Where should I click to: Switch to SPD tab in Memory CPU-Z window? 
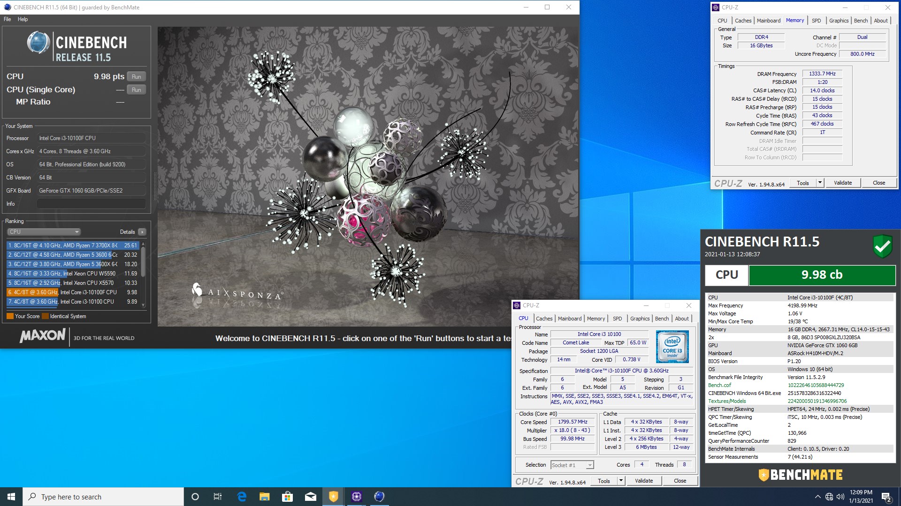point(817,21)
